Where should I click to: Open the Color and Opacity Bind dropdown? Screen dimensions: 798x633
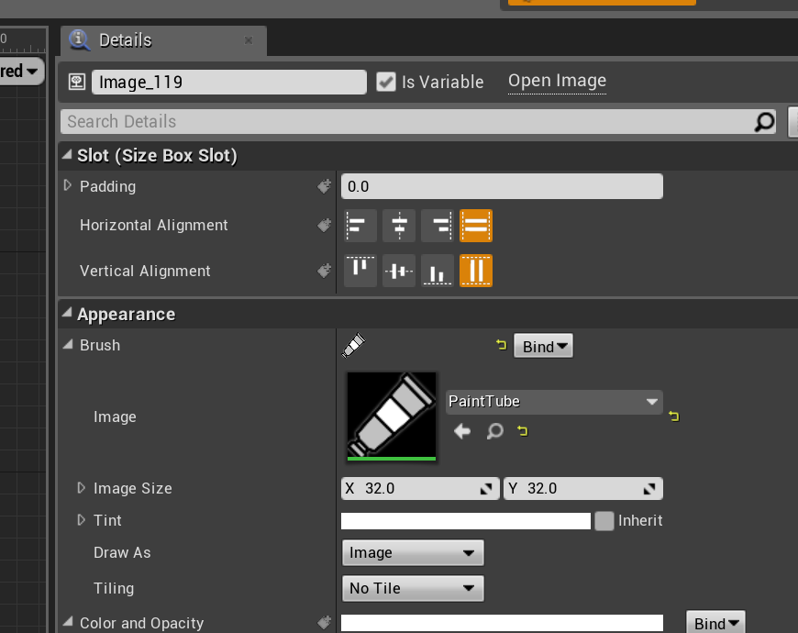(716, 623)
